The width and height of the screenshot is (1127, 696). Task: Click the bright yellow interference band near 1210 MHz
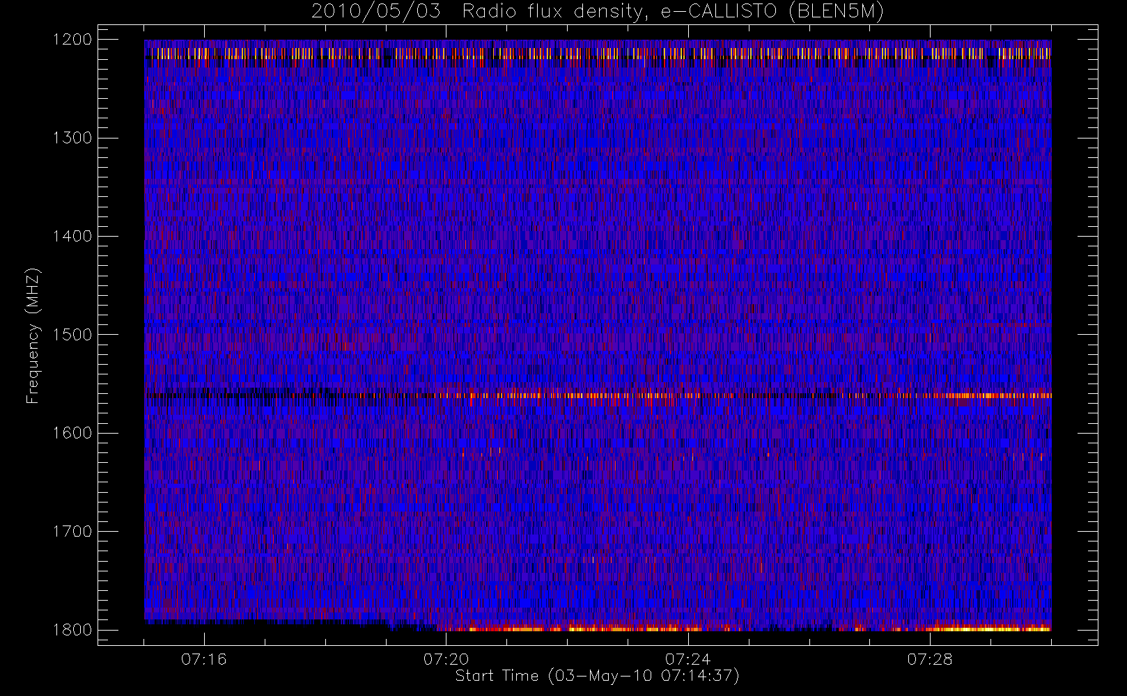(598, 53)
